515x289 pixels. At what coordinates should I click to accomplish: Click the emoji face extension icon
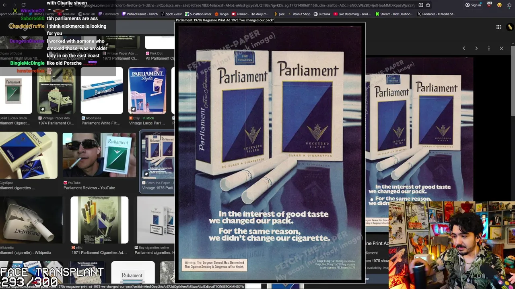499,5
